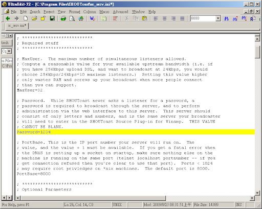This screenshot has width=262, height=209.
Task: Open Replace with the R icon
Action: point(253,18)
